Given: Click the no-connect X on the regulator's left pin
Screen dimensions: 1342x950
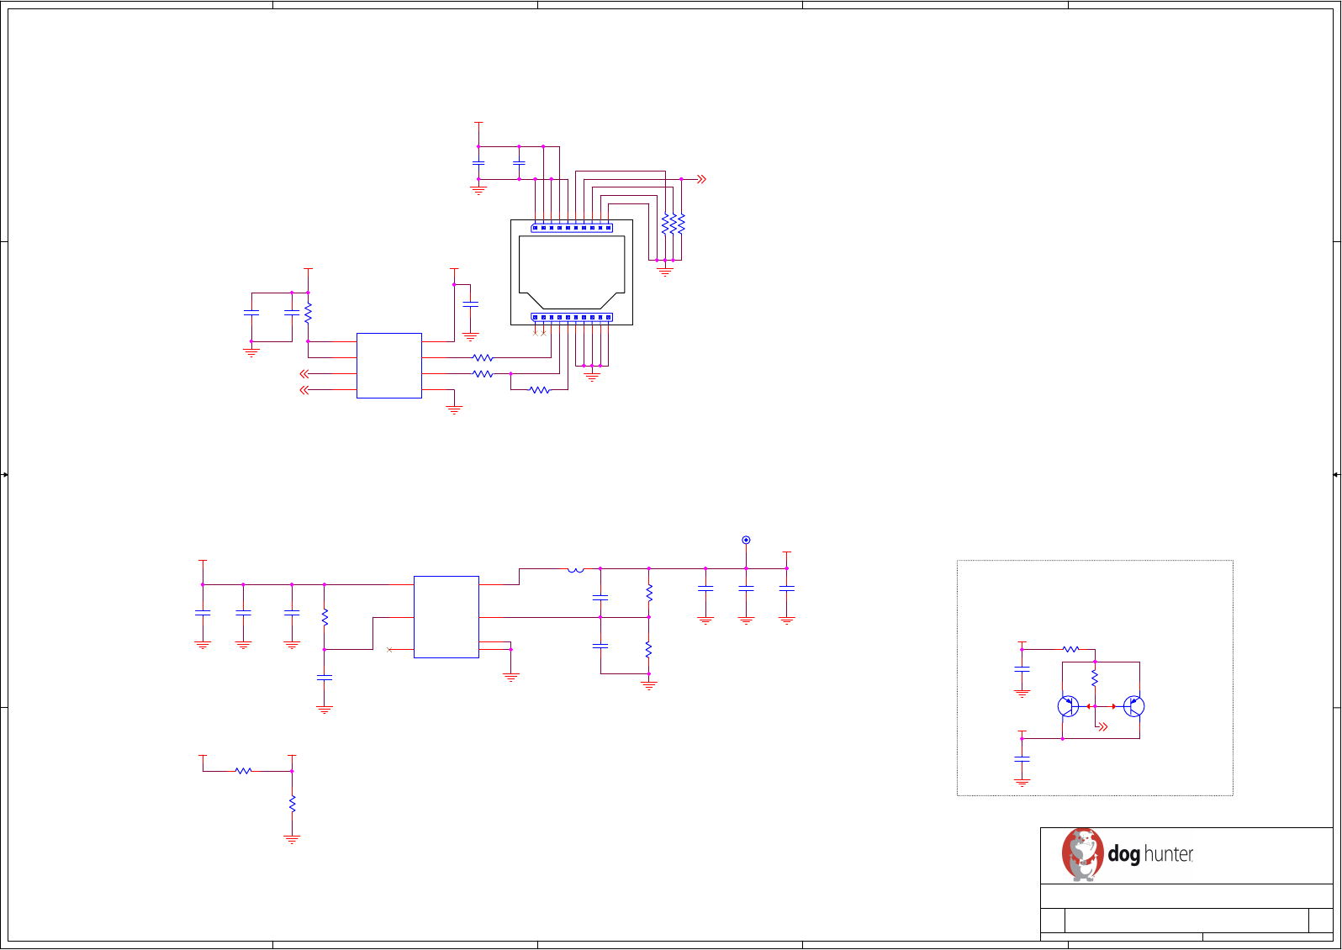Looking at the screenshot, I should click(389, 649).
